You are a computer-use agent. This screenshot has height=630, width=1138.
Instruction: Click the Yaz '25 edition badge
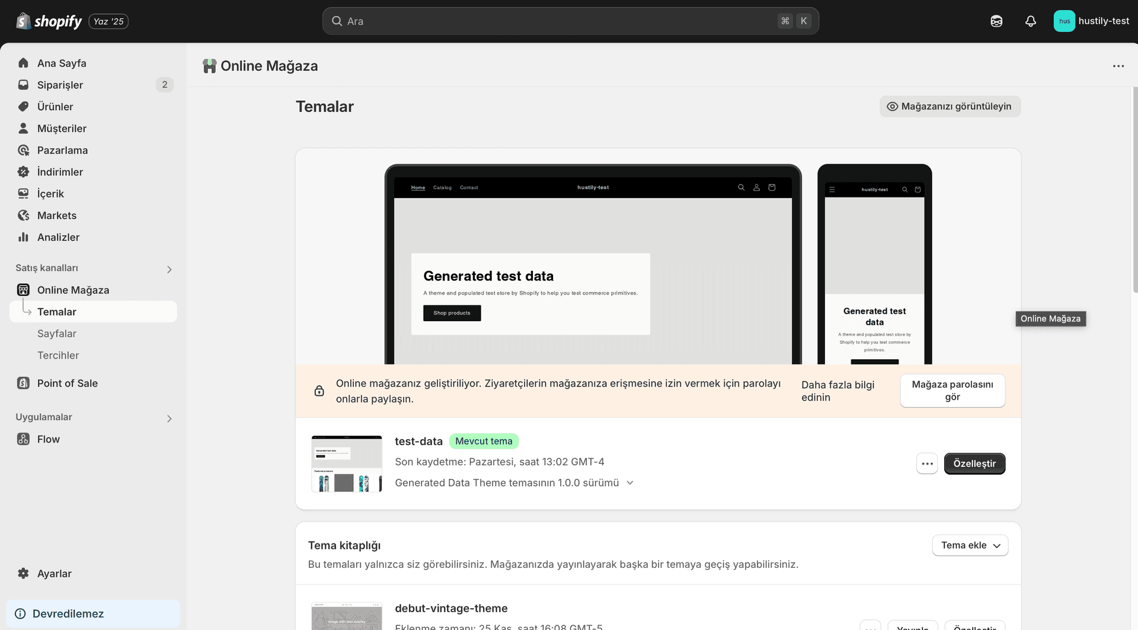108,21
